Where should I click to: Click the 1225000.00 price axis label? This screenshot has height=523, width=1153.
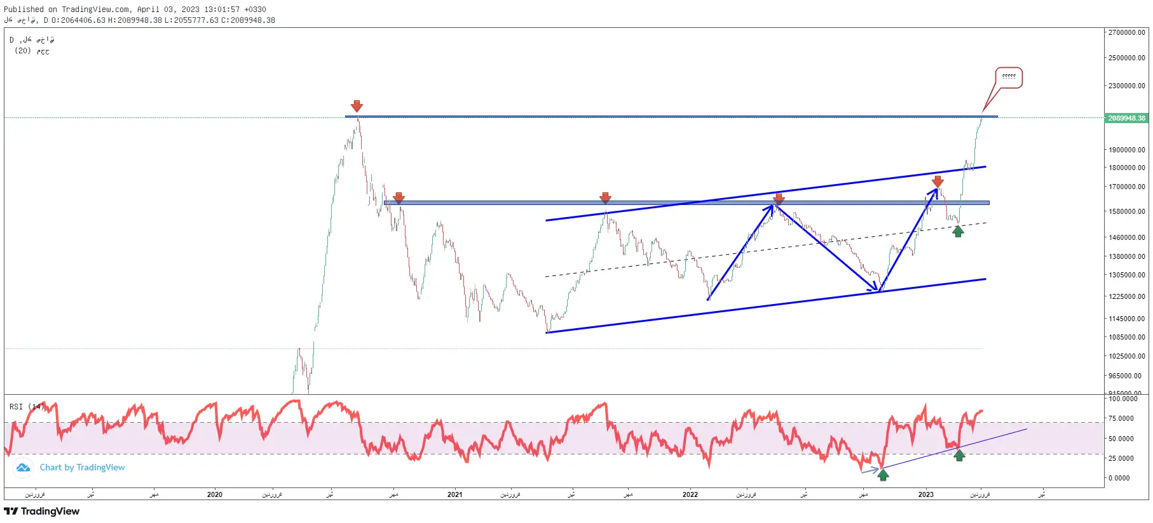[x=1127, y=297]
